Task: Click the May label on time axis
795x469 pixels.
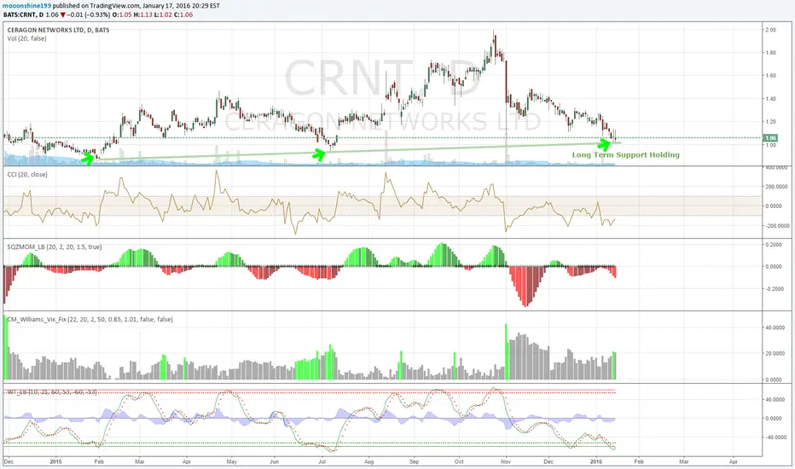Action: [232, 462]
